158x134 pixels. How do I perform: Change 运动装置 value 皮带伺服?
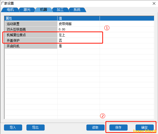[78, 24]
